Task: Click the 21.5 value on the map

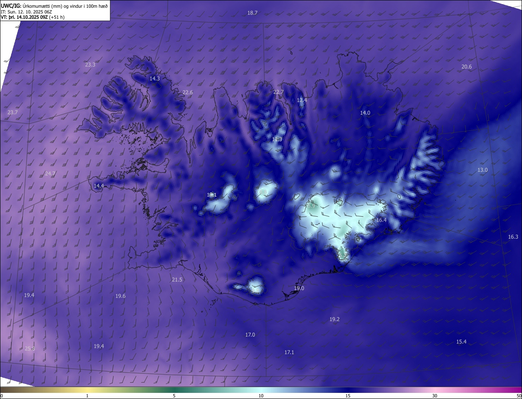Action: coord(177,279)
